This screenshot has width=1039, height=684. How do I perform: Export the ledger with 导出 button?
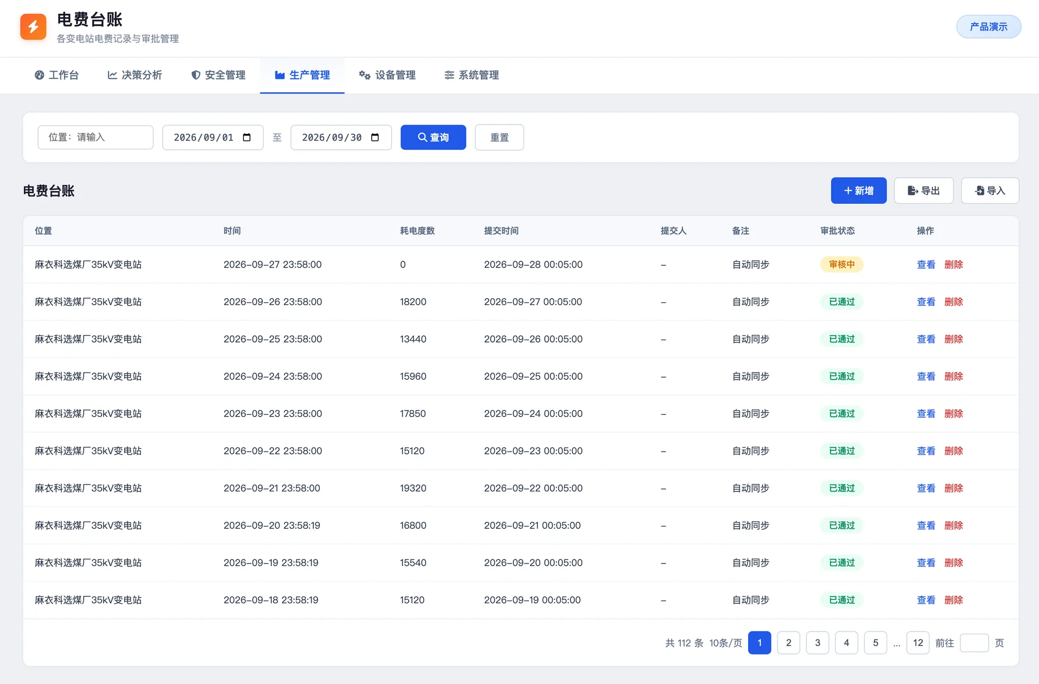click(x=924, y=190)
